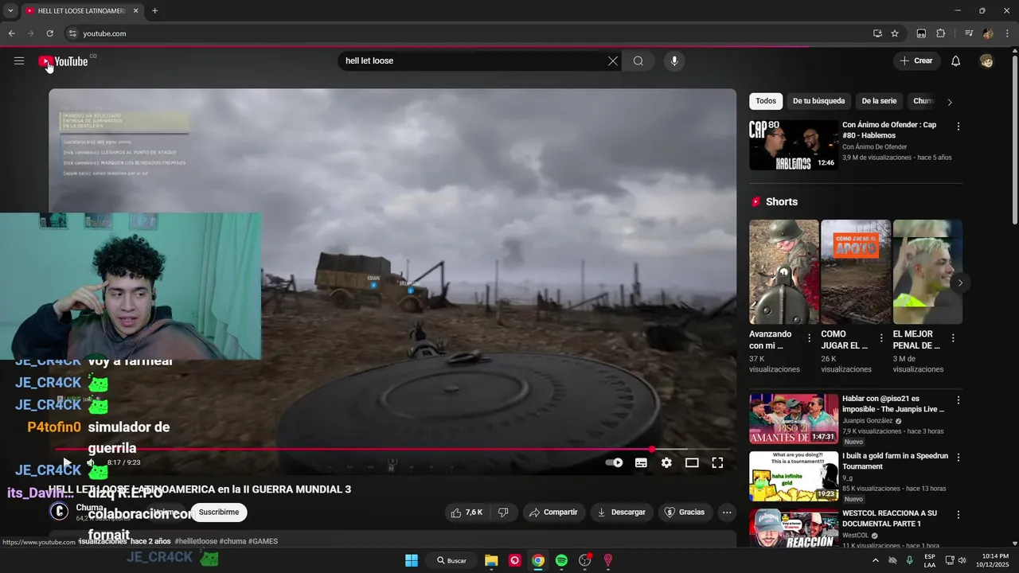Click Compartir button
The height and width of the screenshot is (573, 1019).
point(553,513)
